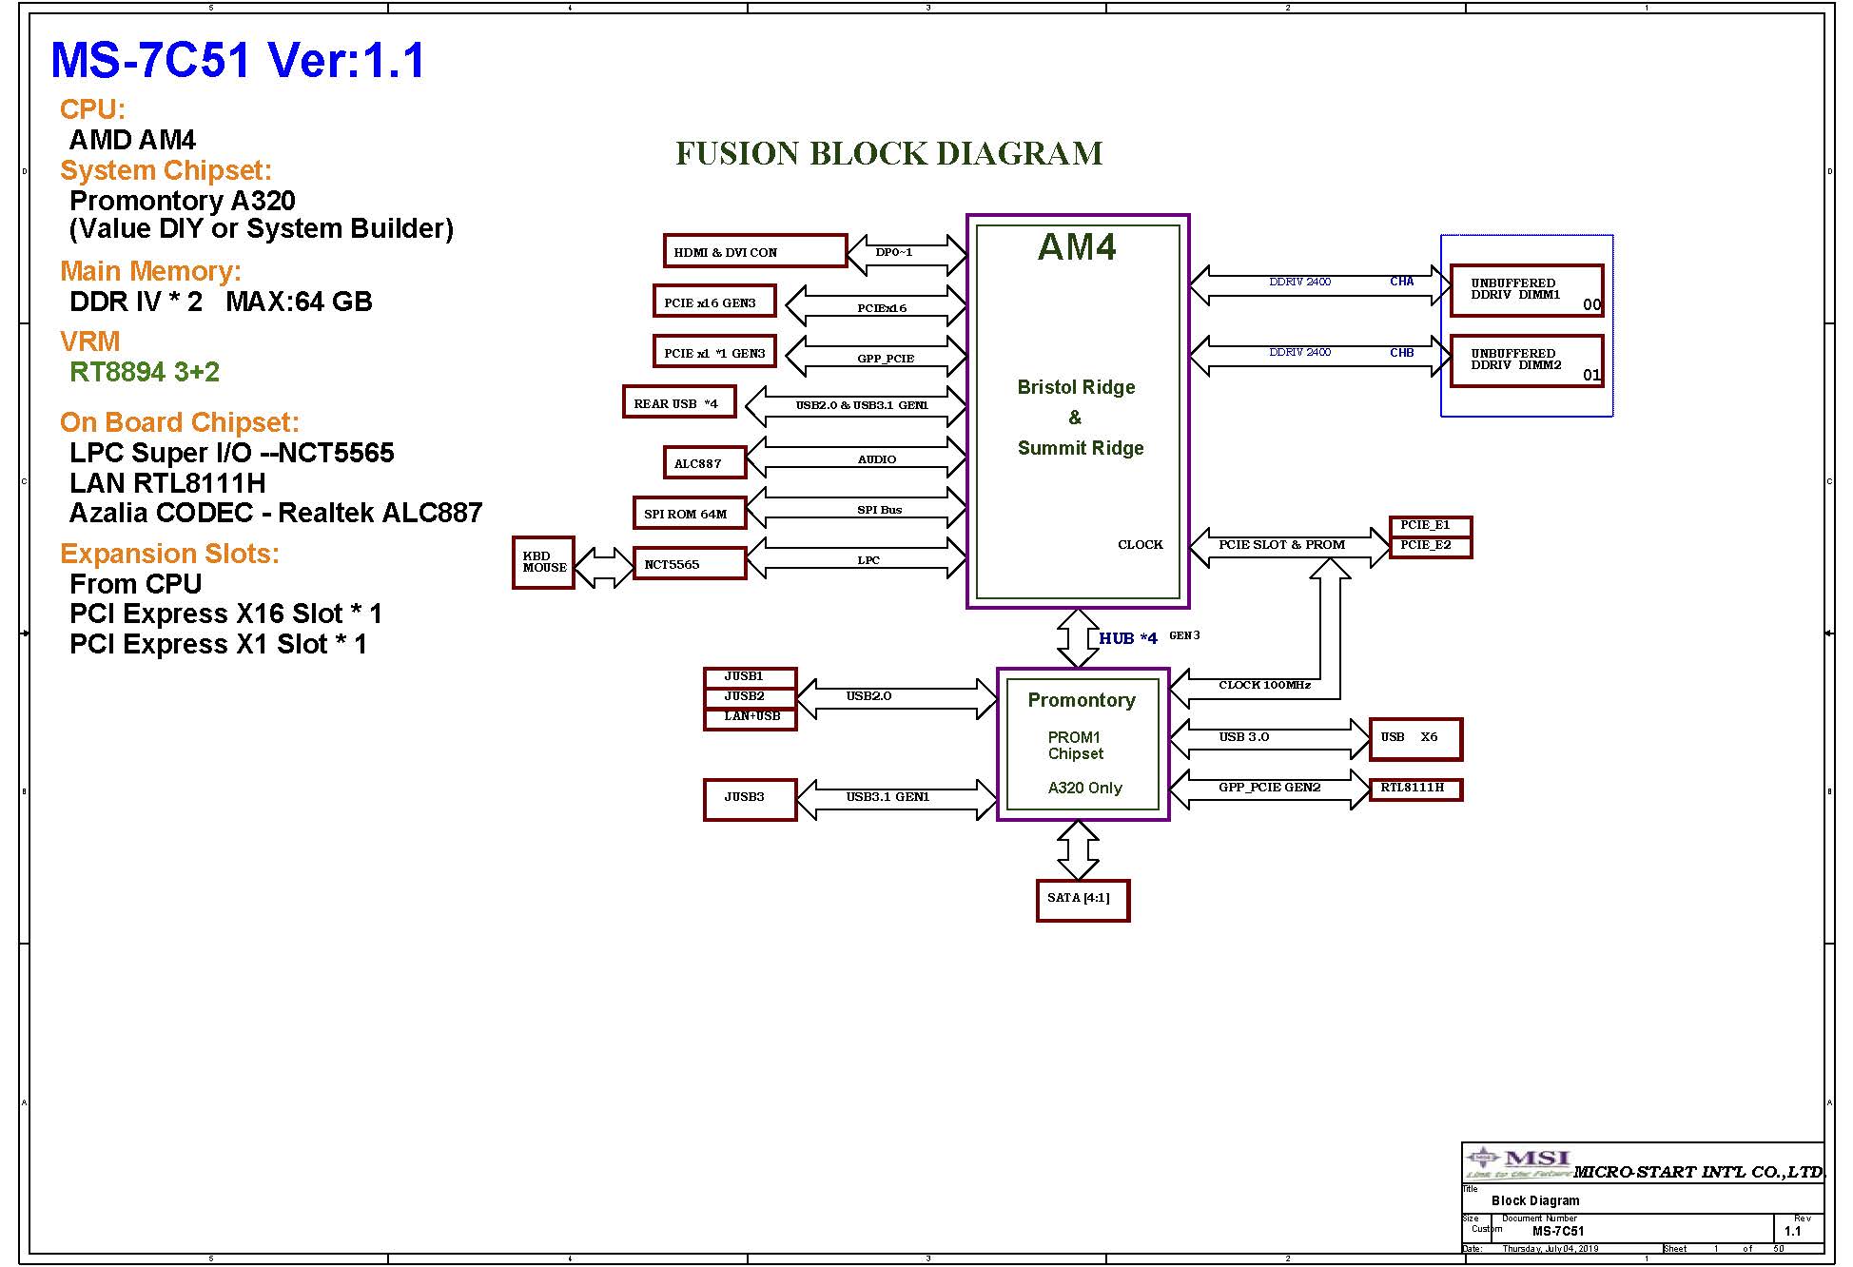1853x1267 pixels.
Task: Select the 'PCIEx16' arrow label
Action: point(882,308)
